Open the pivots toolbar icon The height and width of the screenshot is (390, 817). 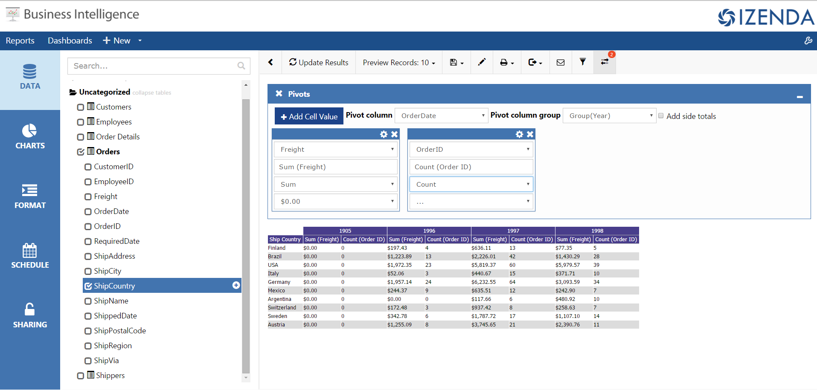point(605,62)
